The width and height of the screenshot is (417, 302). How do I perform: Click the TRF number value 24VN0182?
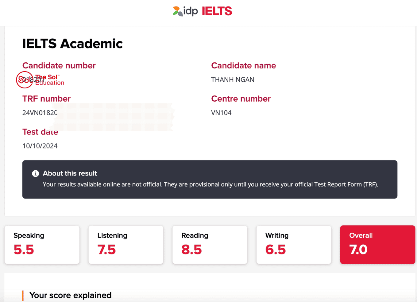[x=40, y=113]
